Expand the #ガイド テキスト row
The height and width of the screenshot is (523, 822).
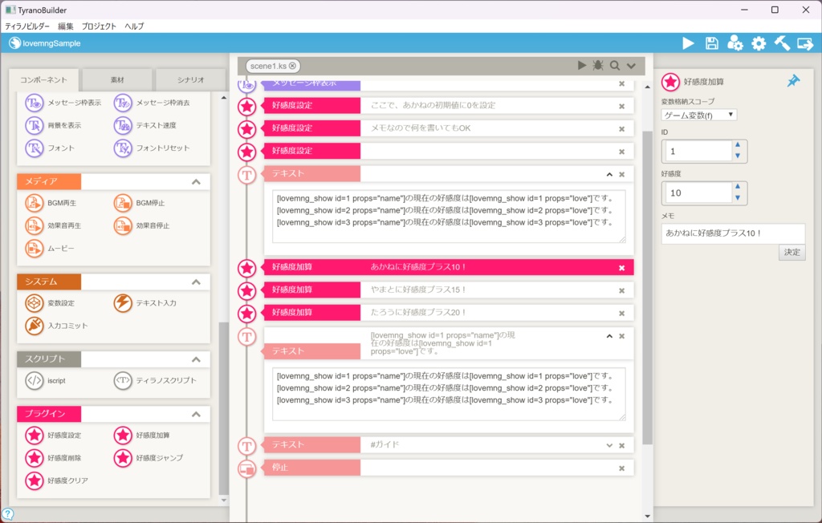pyautogui.click(x=609, y=445)
